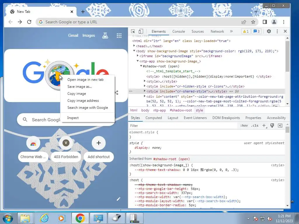Open the Chrome three-dot menu
Viewport: 299px width, 224px height.
pos(284,22)
